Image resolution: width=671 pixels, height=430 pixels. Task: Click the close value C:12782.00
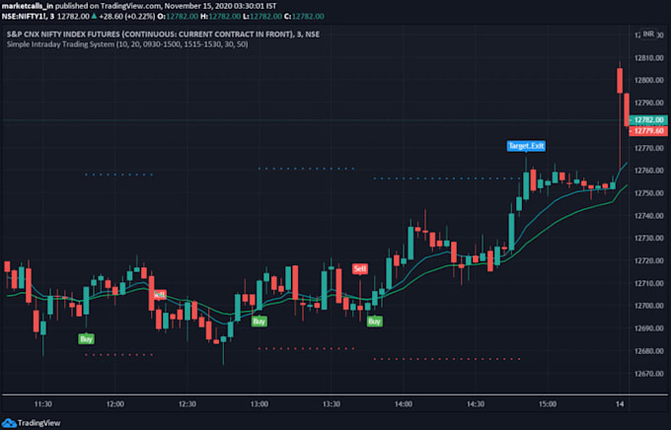(304, 16)
